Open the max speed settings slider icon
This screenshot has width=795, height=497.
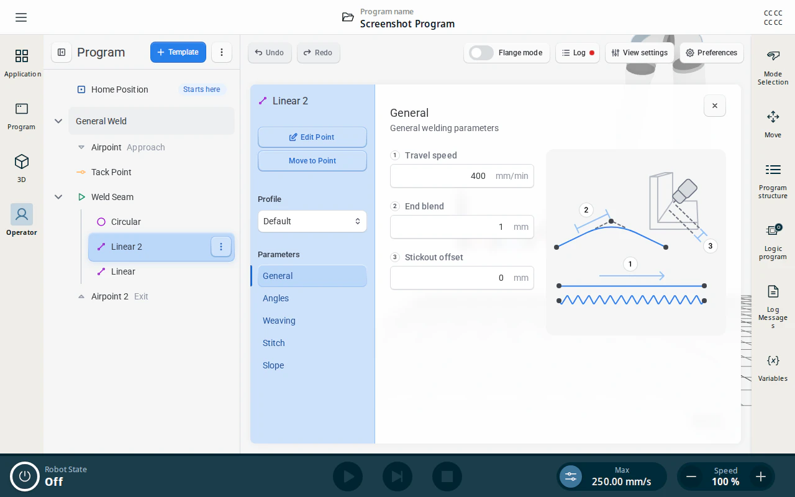click(571, 476)
